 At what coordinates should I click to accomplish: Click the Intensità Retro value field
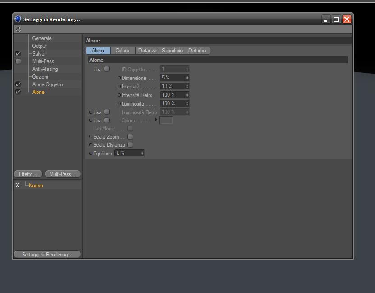(174, 95)
